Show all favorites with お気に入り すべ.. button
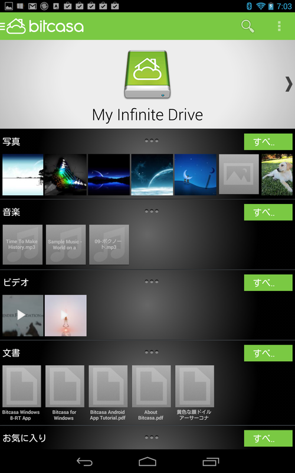The width and height of the screenshot is (295, 473). click(268, 438)
